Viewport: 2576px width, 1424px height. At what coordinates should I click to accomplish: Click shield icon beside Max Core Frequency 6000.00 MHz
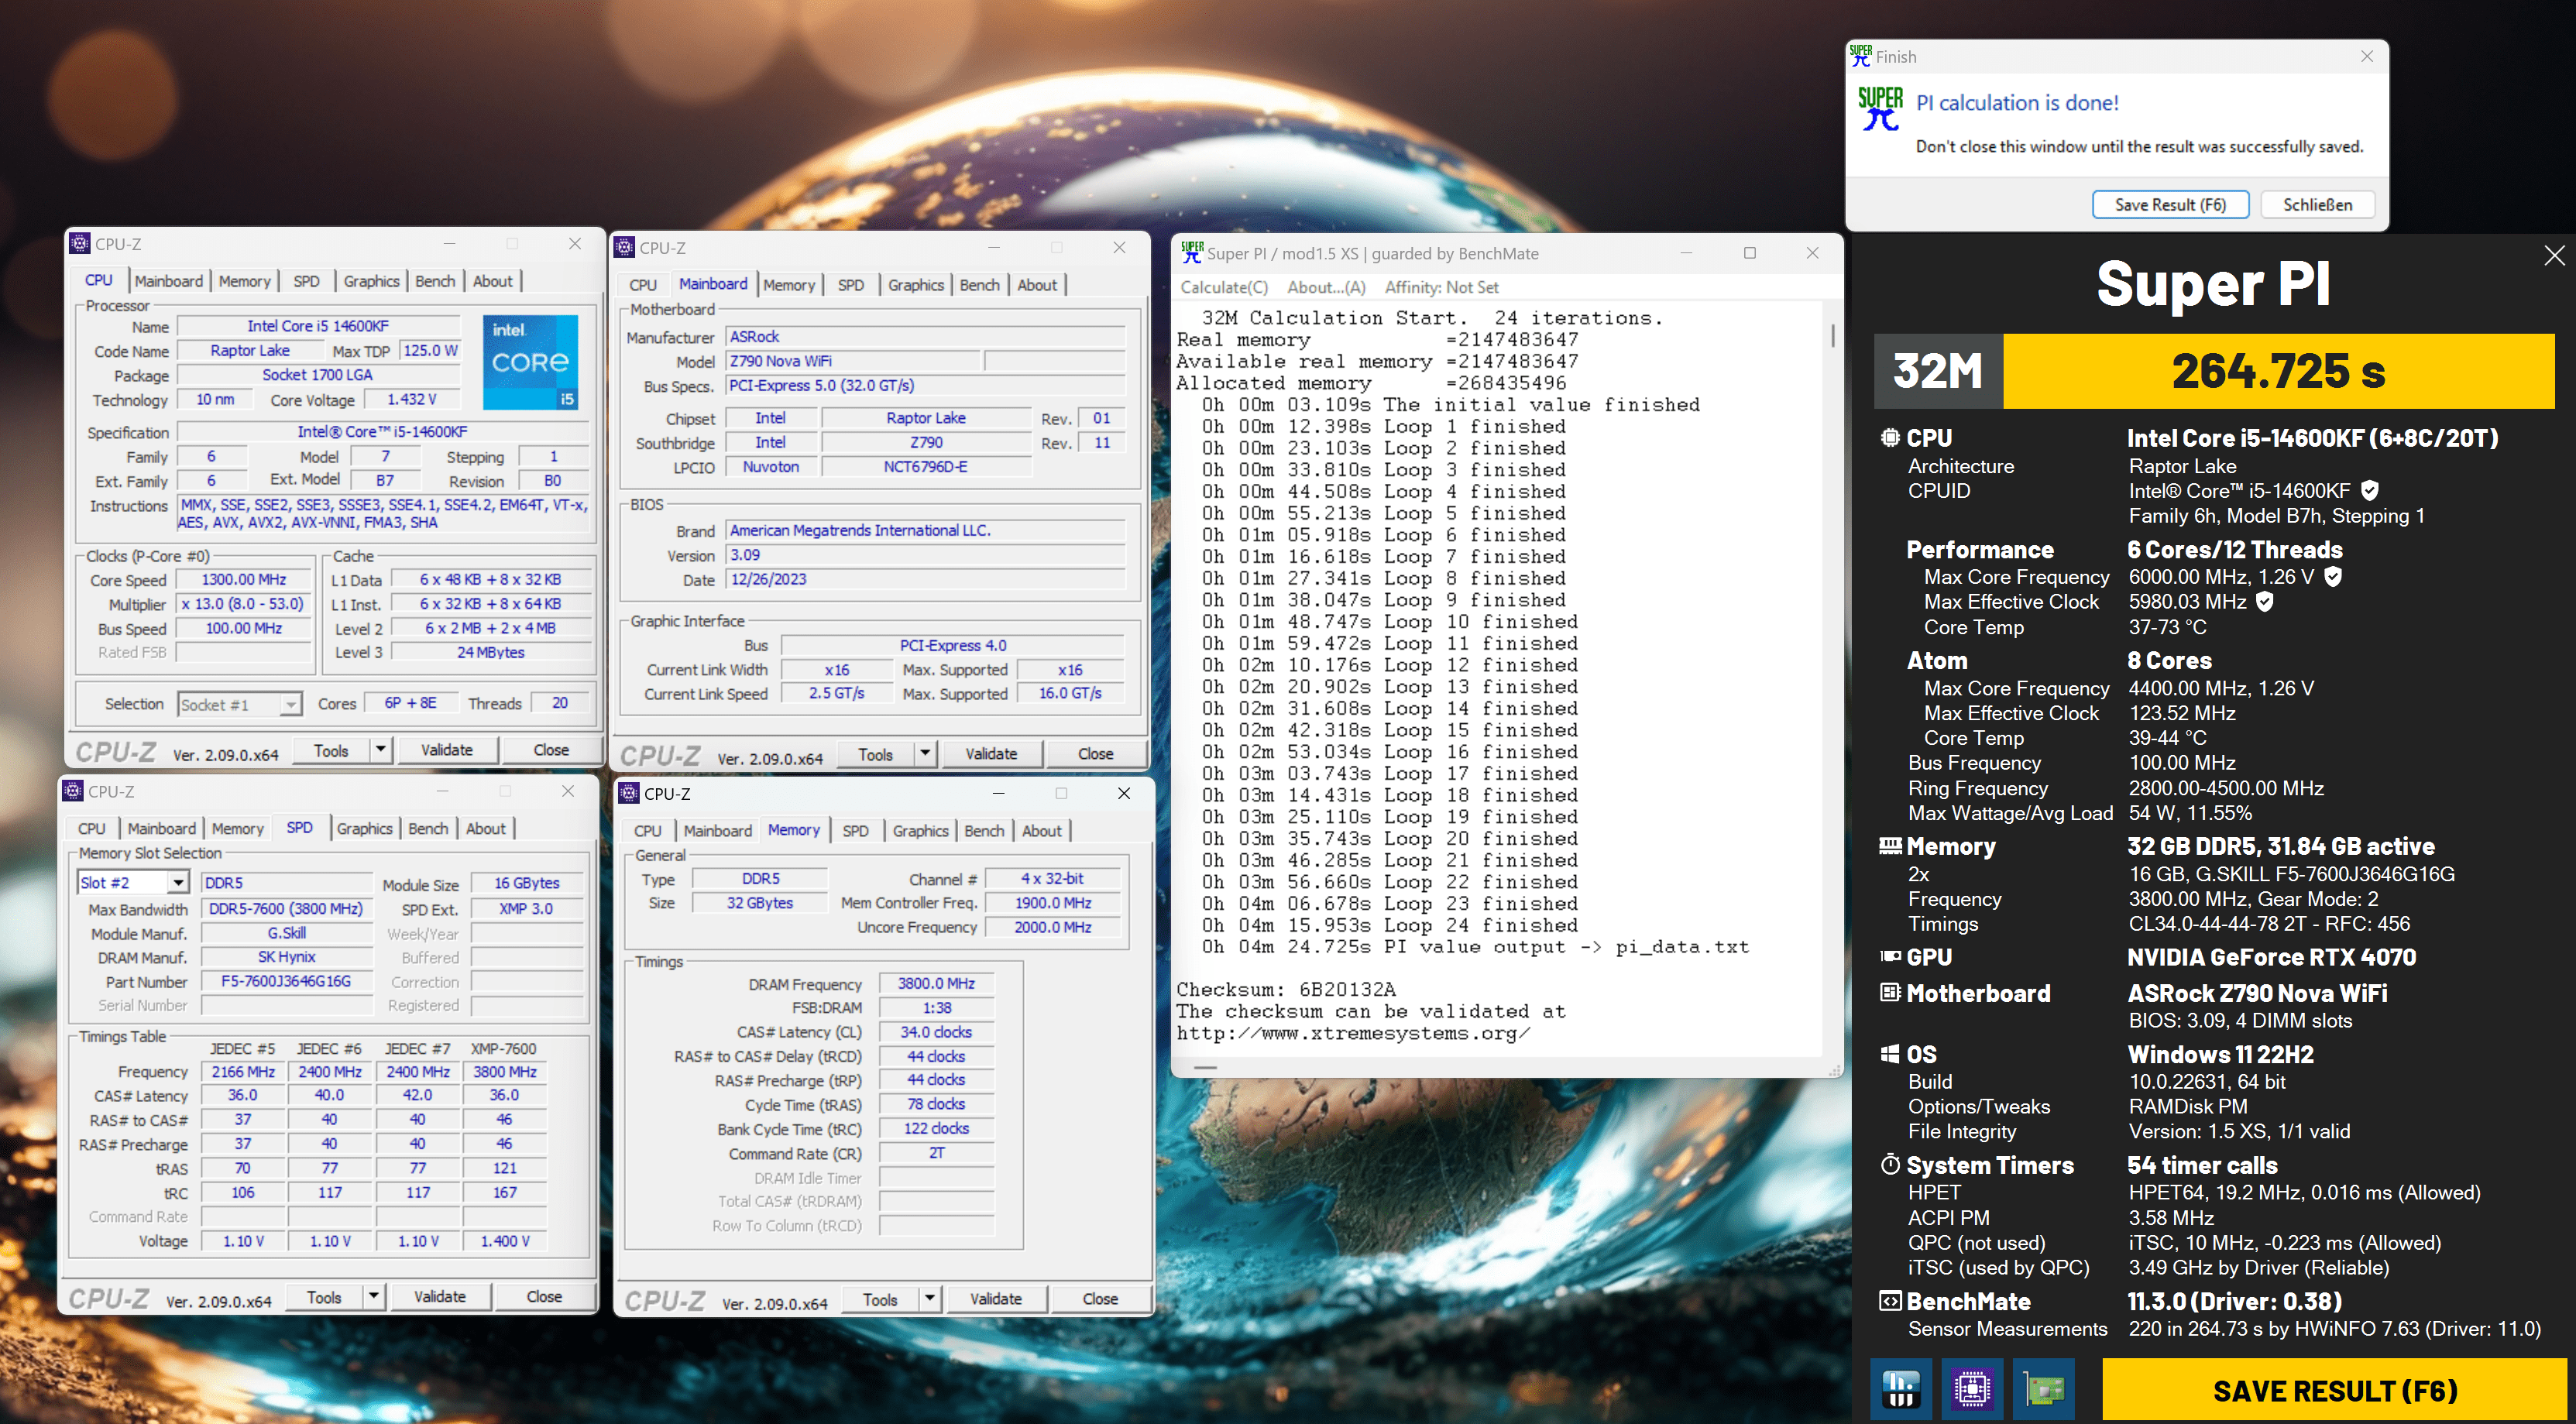click(2332, 577)
